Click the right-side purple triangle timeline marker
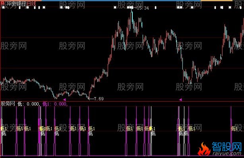 point(180,99)
